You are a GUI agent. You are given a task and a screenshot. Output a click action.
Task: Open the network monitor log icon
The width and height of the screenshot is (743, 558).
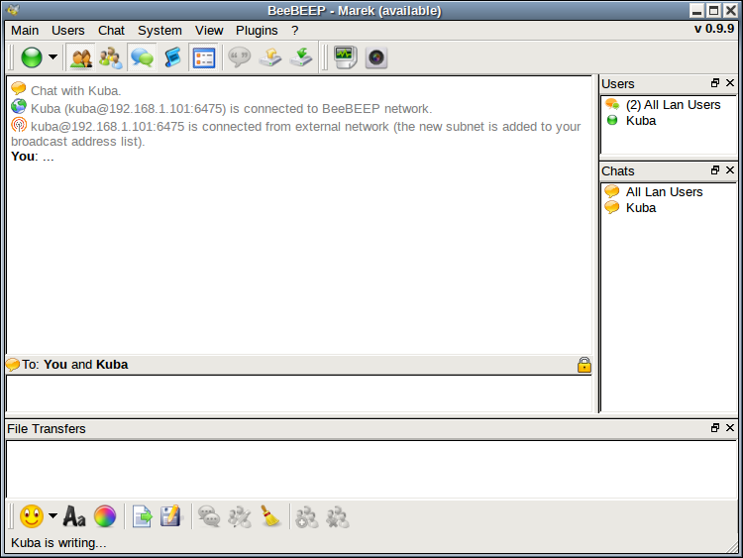pyautogui.click(x=346, y=57)
